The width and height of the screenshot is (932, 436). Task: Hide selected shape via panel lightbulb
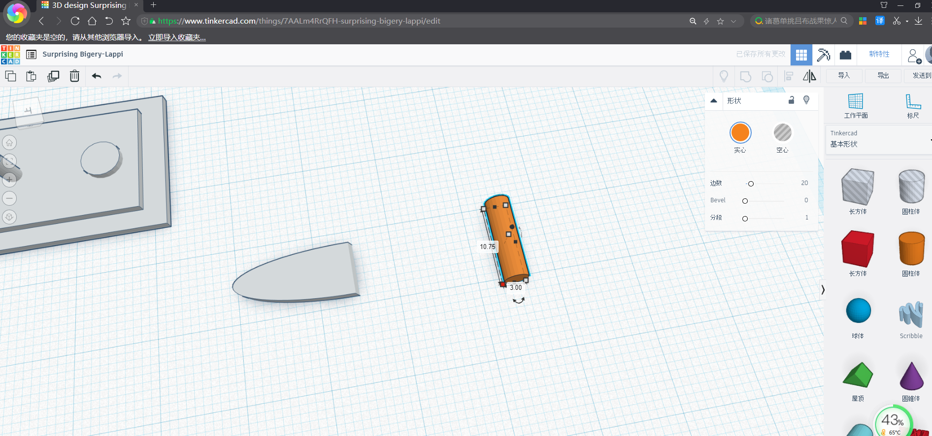(806, 100)
